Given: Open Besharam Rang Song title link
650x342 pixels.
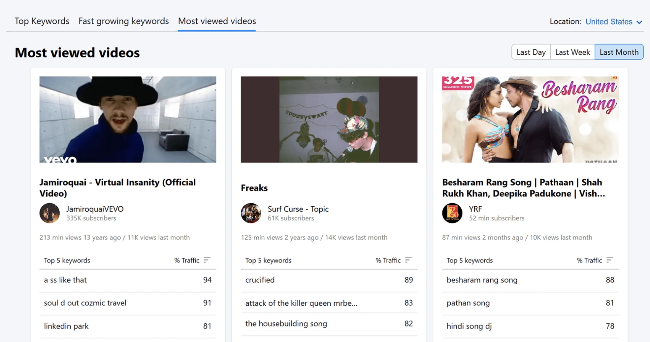Looking at the screenshot, I should (x=524, y=188).
